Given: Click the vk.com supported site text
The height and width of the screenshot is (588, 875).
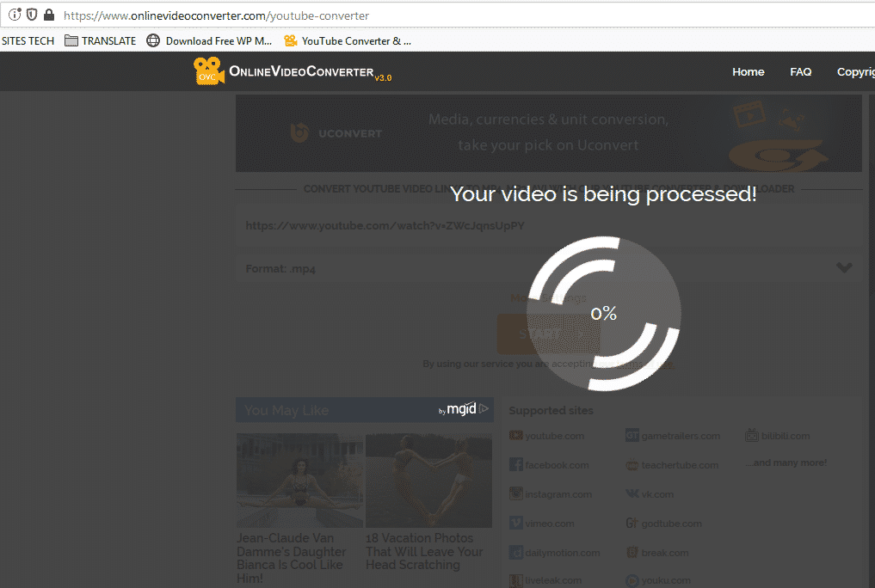Looking at the screenshot, I should tap(657, 494).
